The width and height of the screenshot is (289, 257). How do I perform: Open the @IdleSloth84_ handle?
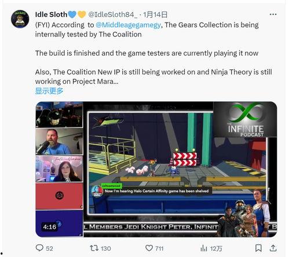pos(113,14)
